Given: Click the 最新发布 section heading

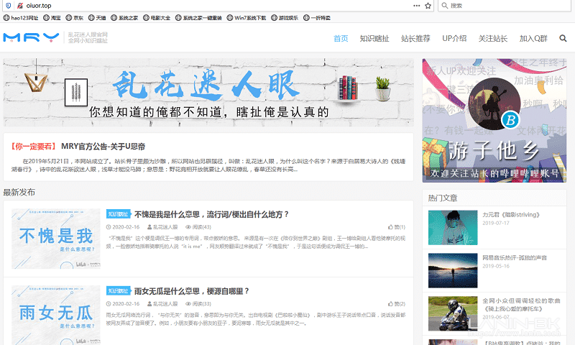Looking at the screenshot, I should (x=19, y=192).
